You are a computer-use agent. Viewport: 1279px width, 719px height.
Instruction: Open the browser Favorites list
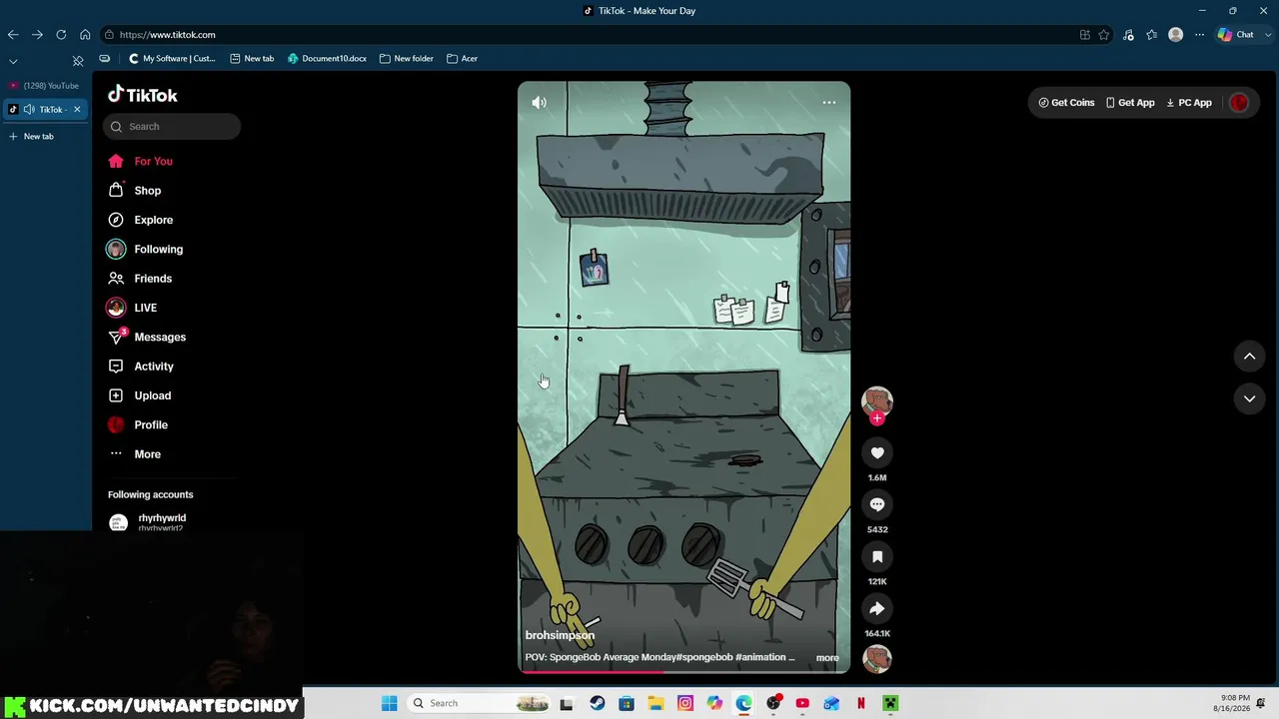[1152, 35]
